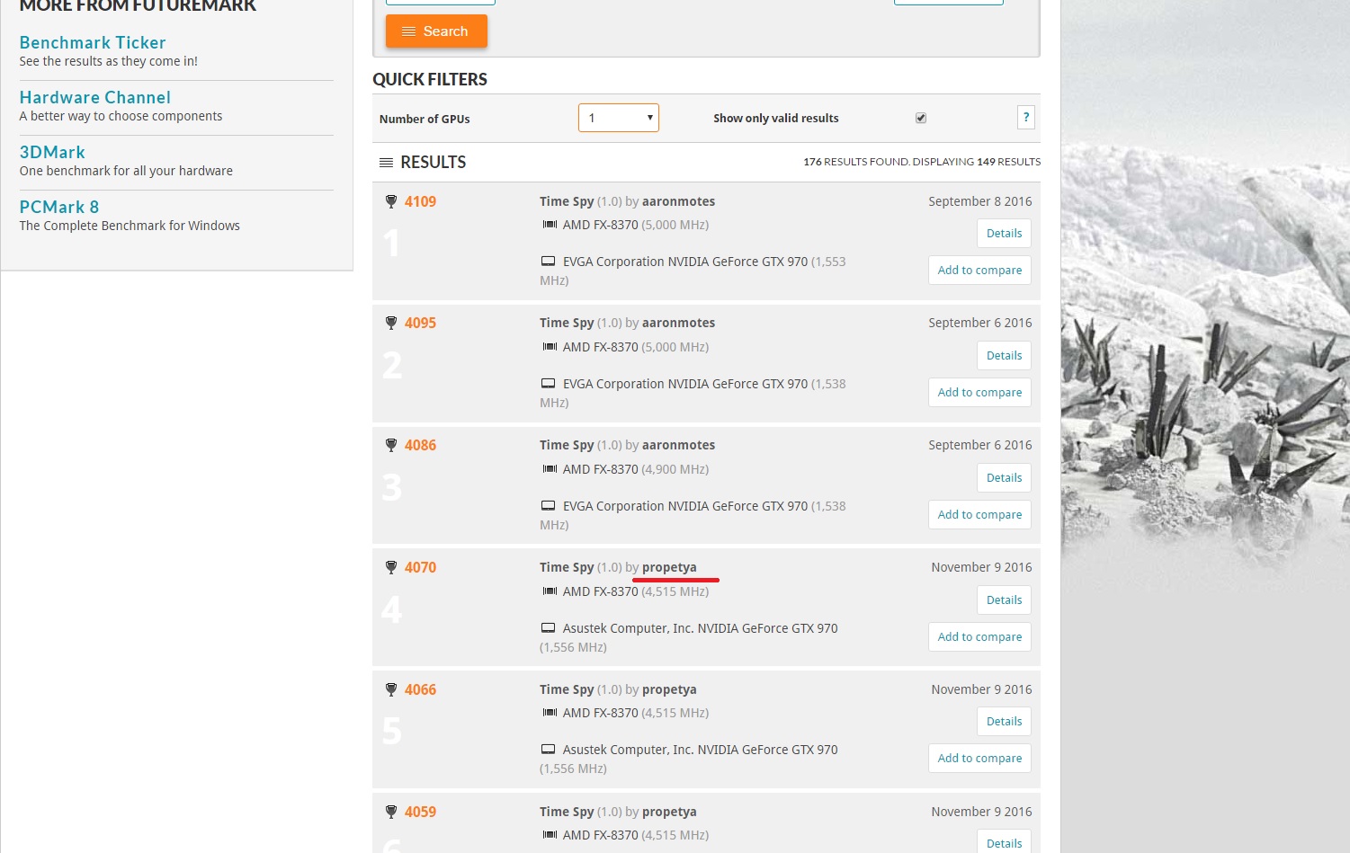Click Details for score 4059 result
1350x853 pixels.
click(x=1004, y=841)
